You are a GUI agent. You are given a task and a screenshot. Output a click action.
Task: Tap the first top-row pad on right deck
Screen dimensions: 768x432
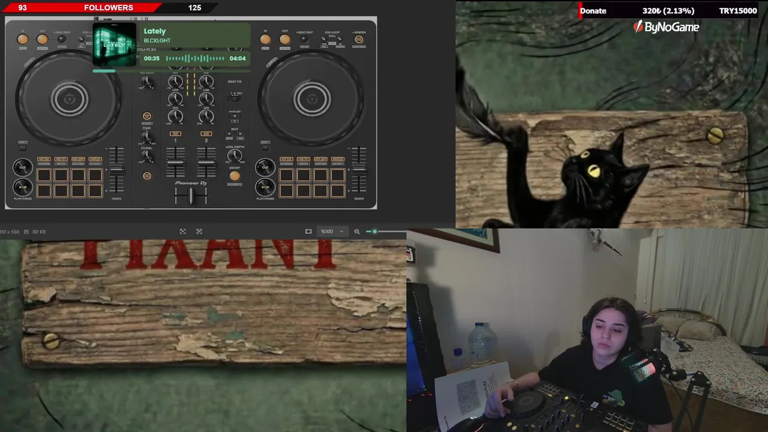[286, 175]
